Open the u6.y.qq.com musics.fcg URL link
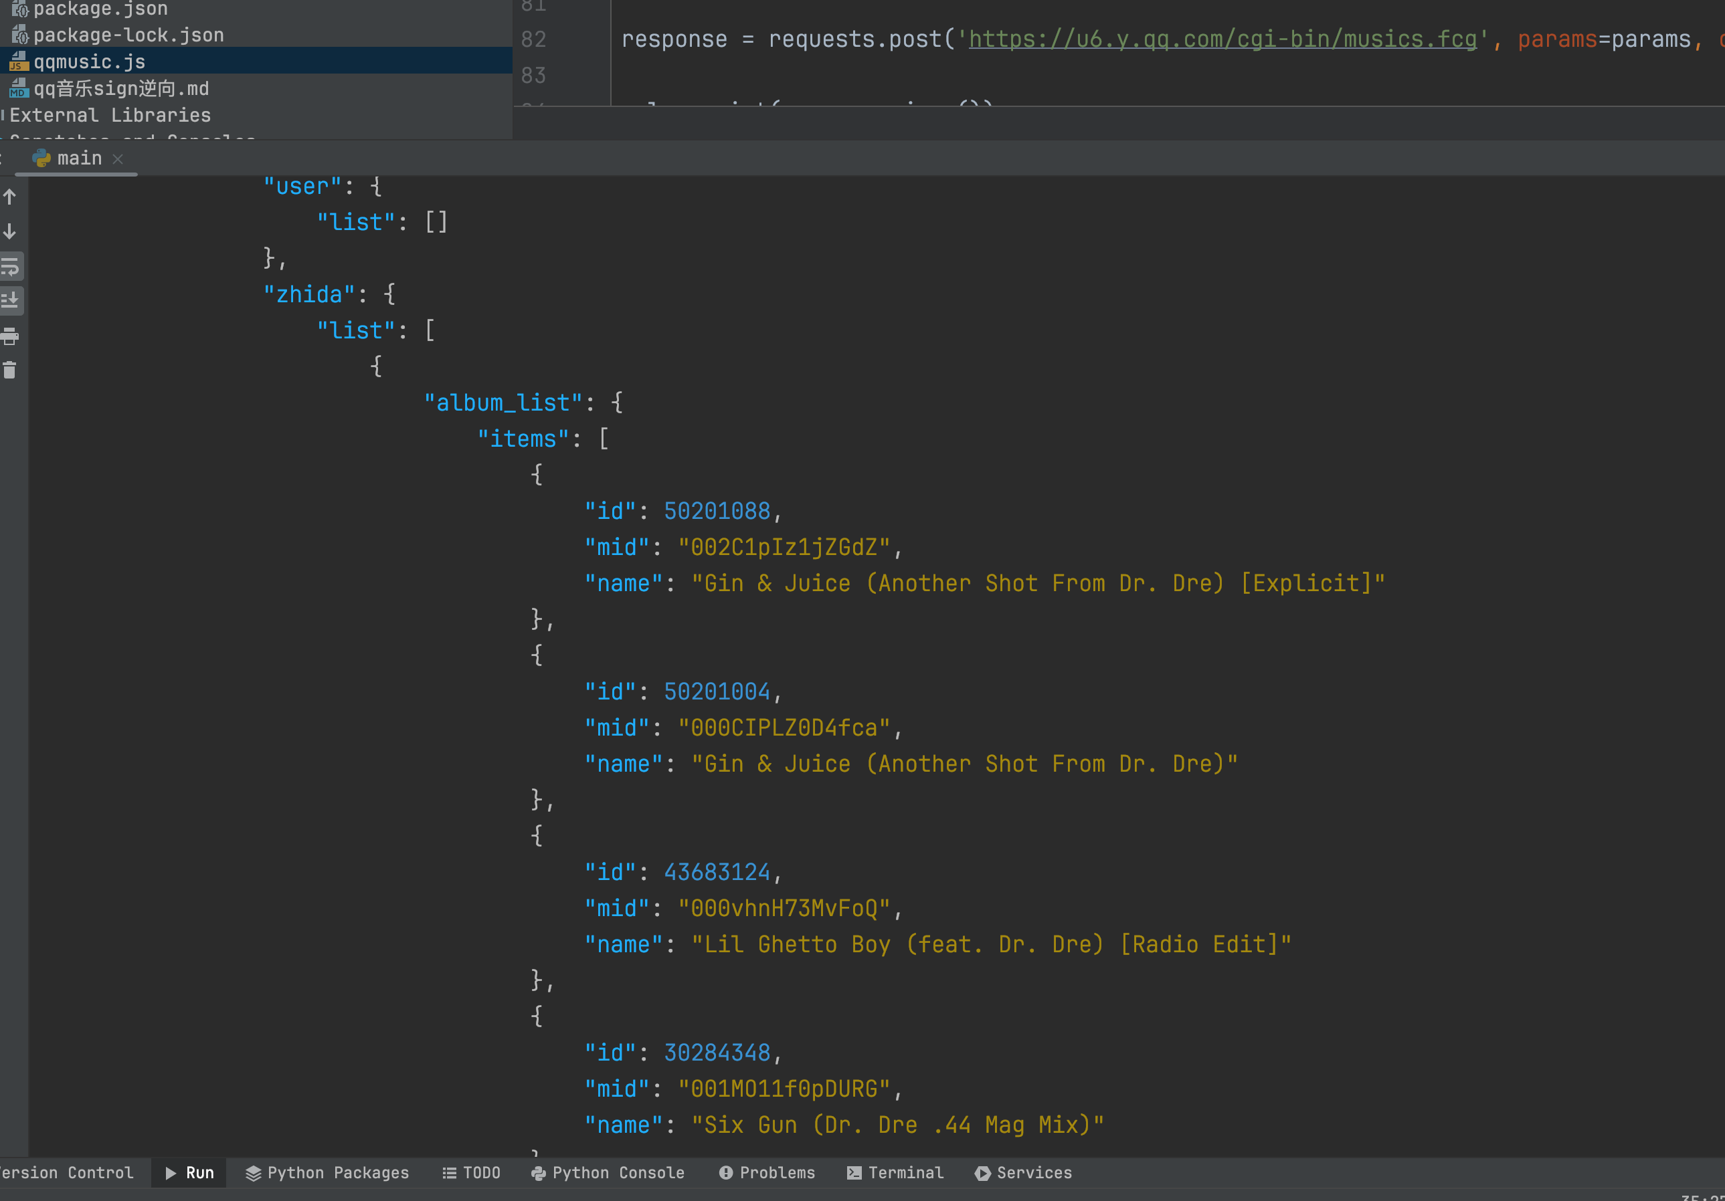 click(1222, 39)
